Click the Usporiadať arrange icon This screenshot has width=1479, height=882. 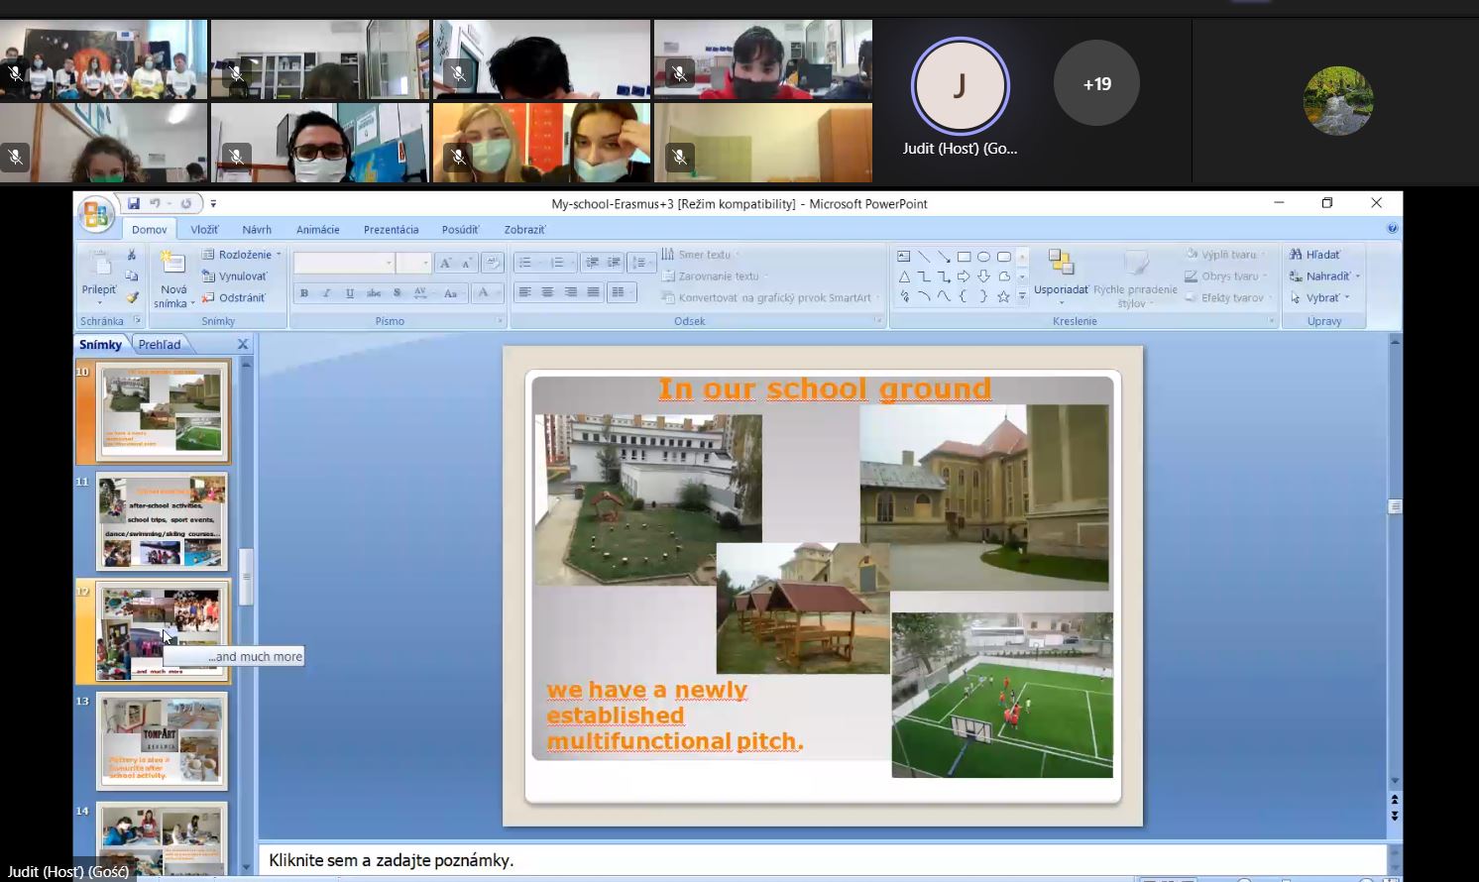pyautogui.click(x=1061, y=263)
